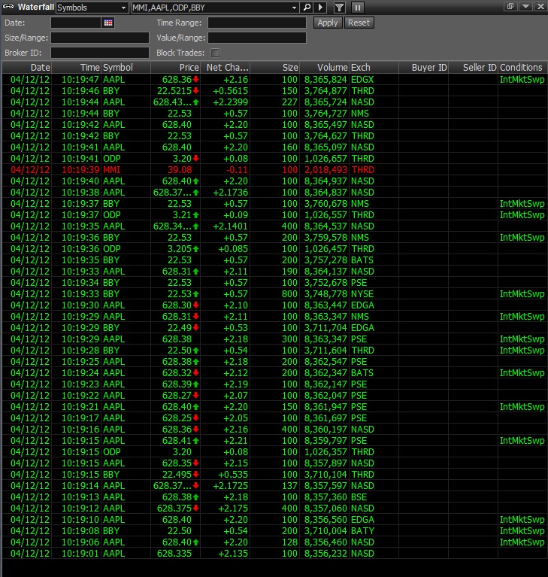Click size 800 in BBY 10:19:33 row

click(289, 294)
